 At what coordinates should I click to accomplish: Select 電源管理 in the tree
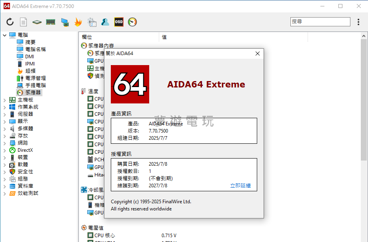[36, 78]
